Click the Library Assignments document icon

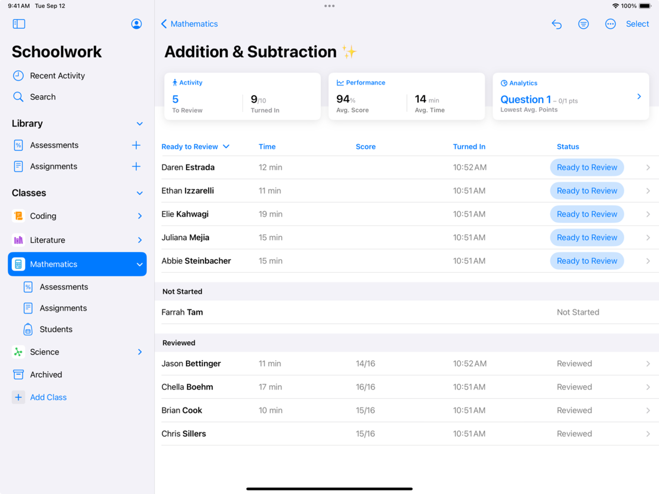[18, 166]
